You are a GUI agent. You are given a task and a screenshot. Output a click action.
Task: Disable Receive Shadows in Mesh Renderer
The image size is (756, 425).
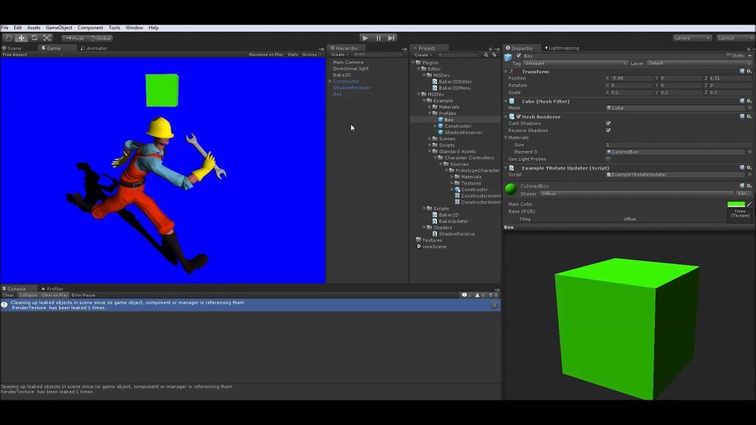[608, 130]
